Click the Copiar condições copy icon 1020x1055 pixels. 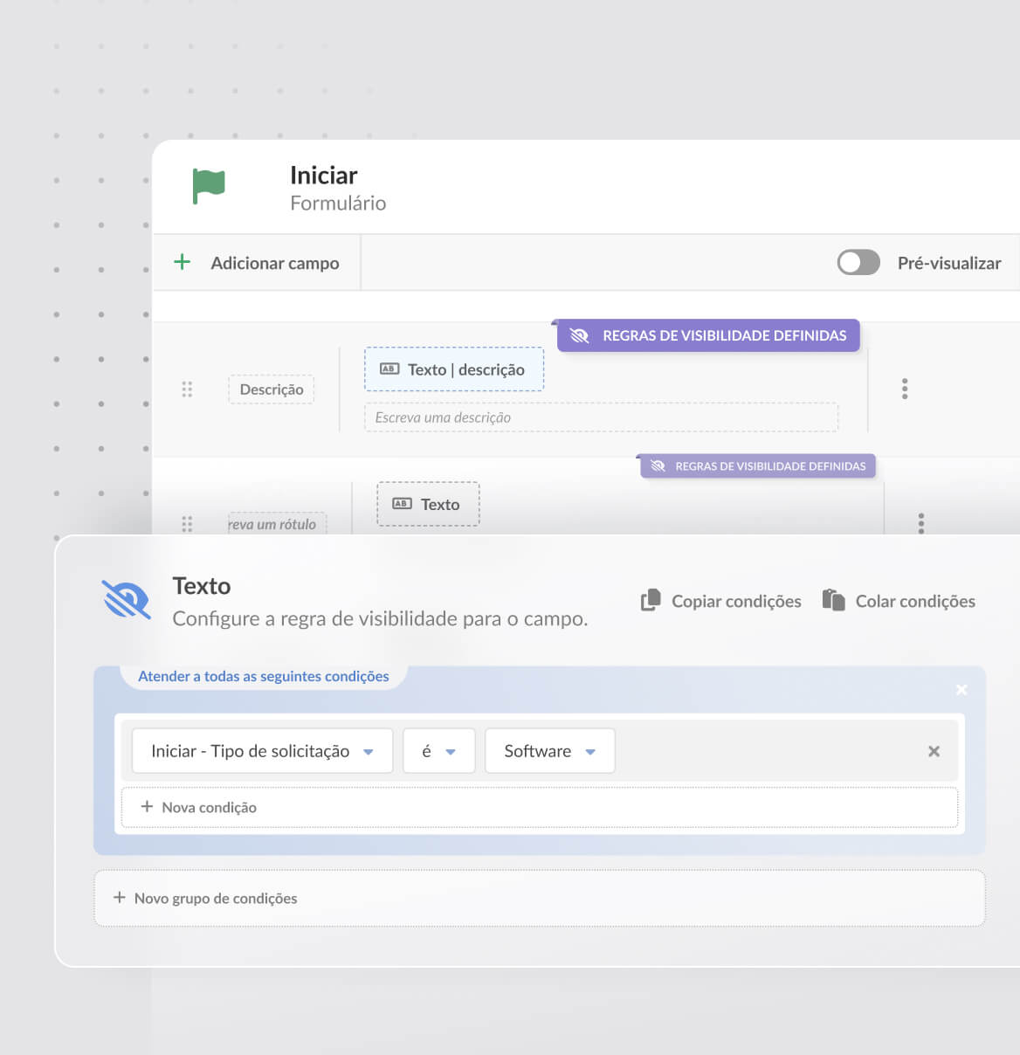(x=651, y=601)
